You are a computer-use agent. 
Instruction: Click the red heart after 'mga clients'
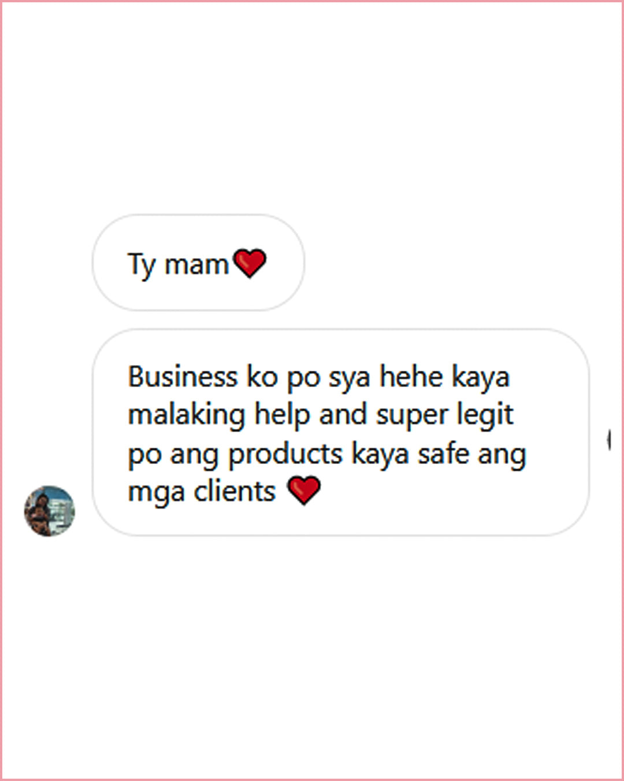(x=304, y=491)
